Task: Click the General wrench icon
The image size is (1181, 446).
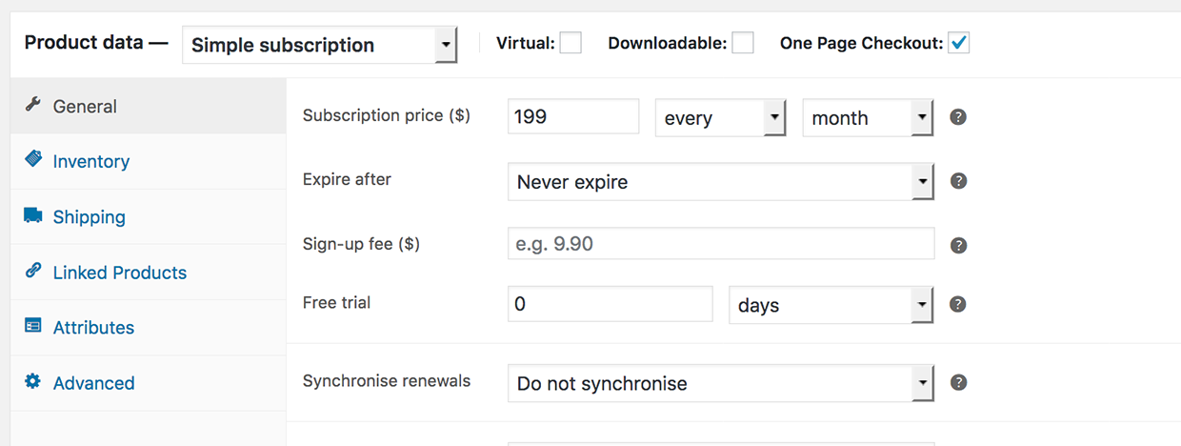Action: pyautogui.click(x=33, y=105)
